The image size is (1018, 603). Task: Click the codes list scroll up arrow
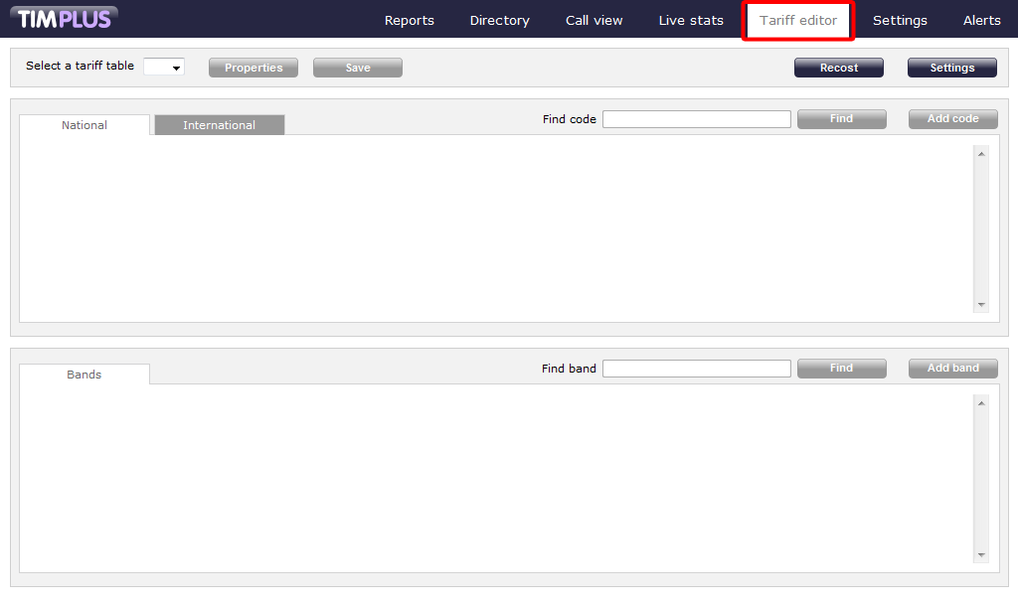click(981, 154)
